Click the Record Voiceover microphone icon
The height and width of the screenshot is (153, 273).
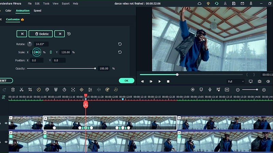(x=210, y=90)
